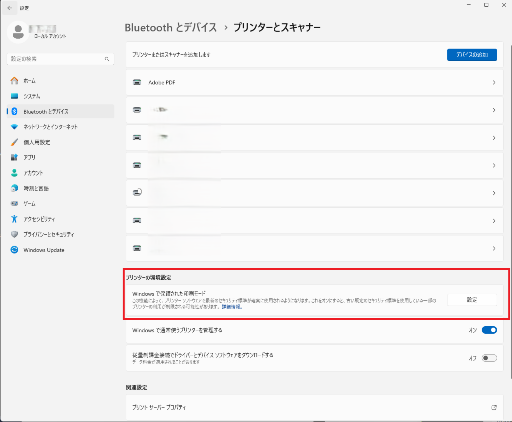Click the Apps icon in sidebar
Image resolution: width=512 pixels, height=422 pixels.
click(x=14, y=158)
